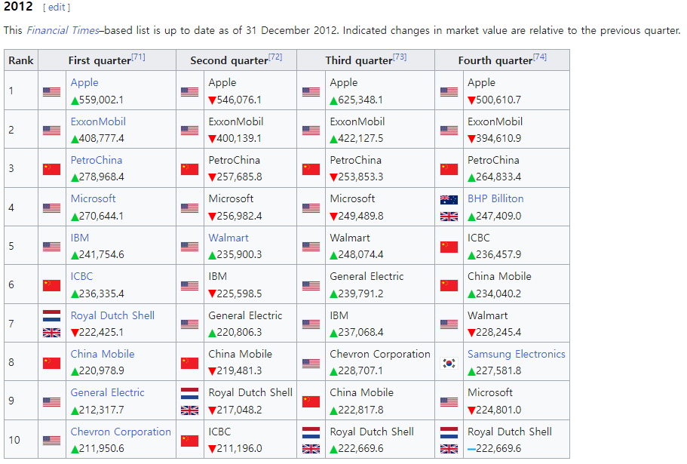
Task: Open citation 74 next to Fourth quarter
Action: [540, 57]
